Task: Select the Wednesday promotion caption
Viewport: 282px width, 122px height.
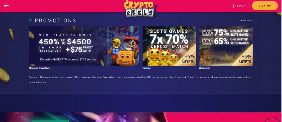Action: (x=205, y=68)
